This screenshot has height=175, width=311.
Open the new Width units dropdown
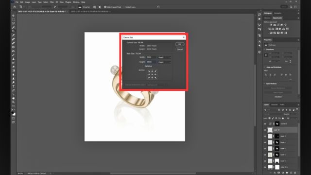coord(164,57)
